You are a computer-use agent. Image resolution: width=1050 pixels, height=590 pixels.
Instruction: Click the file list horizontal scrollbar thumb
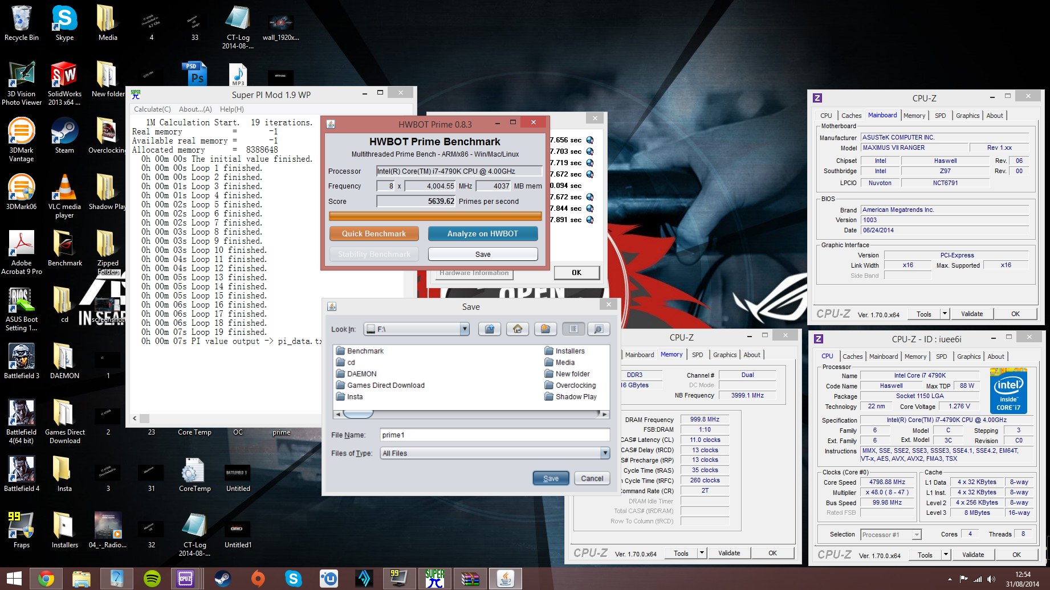click(x=358, y=414)
